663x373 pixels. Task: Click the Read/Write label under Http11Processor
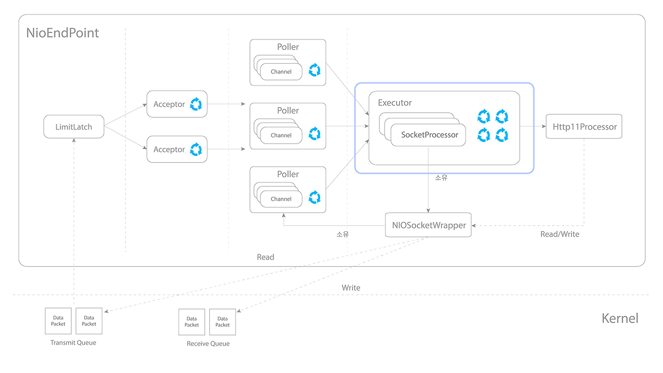point(560,234)
